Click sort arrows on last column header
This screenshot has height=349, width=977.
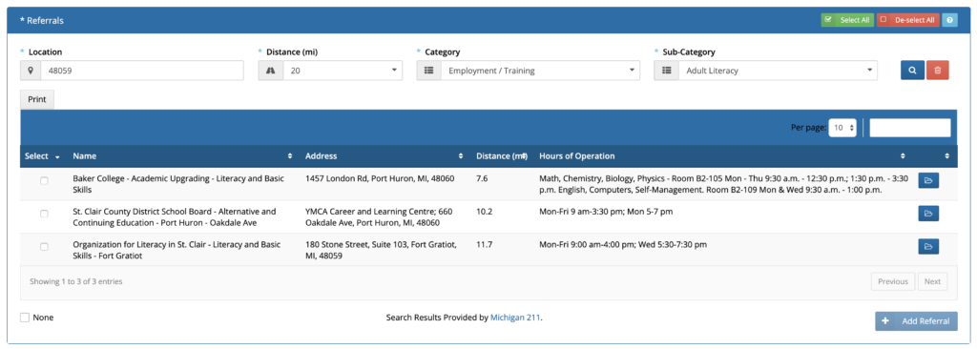pyautogui.click(x=947, y=155)
